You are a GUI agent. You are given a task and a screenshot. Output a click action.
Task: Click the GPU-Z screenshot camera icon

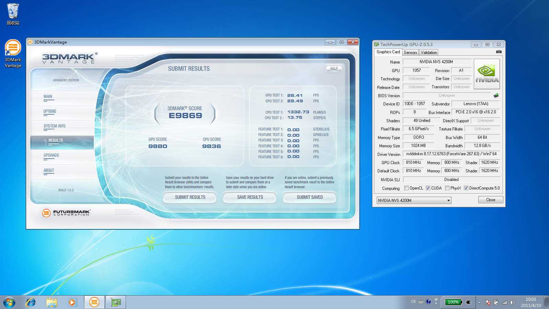pyautogui.click(x=499, y=52)
